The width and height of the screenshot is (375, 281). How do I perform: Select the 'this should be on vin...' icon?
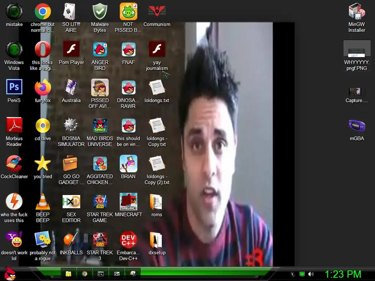[x=129, y=126]
